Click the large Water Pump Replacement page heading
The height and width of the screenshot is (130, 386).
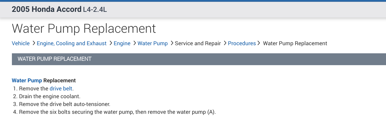click(84, 28)
